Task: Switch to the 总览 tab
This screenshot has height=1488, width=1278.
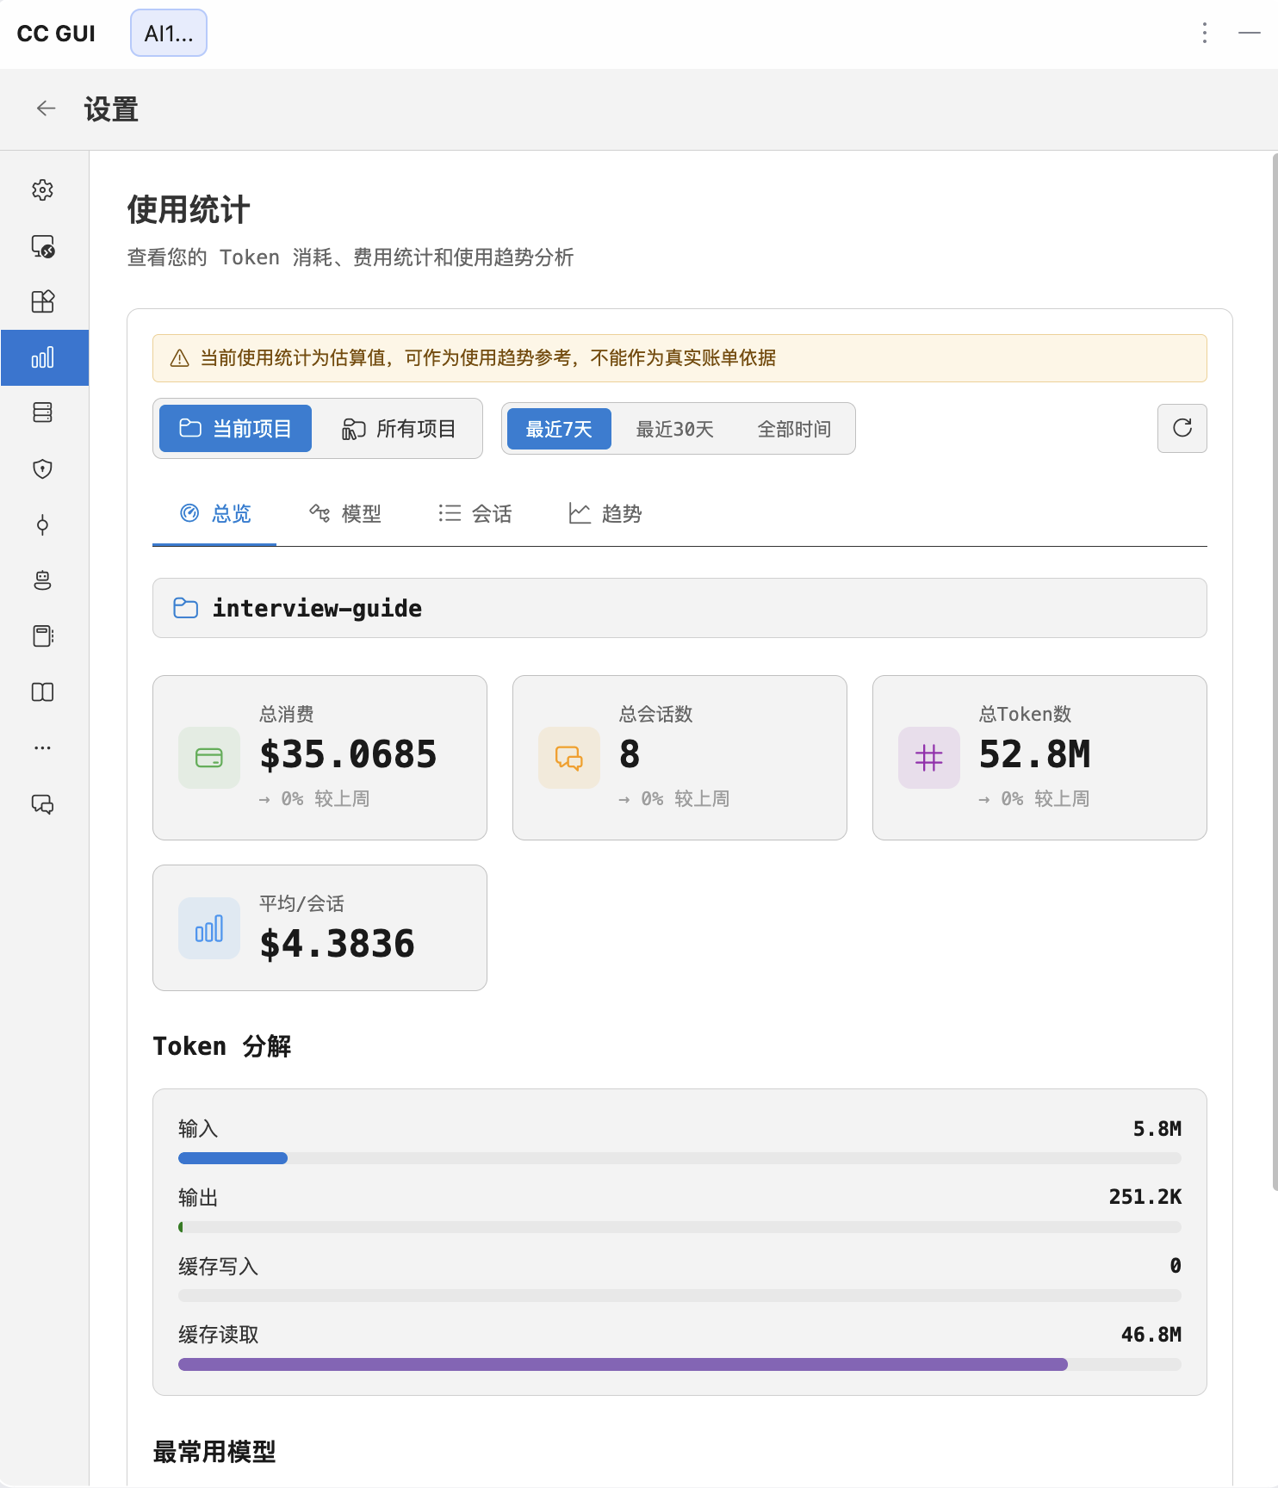Action: (214, 514)
